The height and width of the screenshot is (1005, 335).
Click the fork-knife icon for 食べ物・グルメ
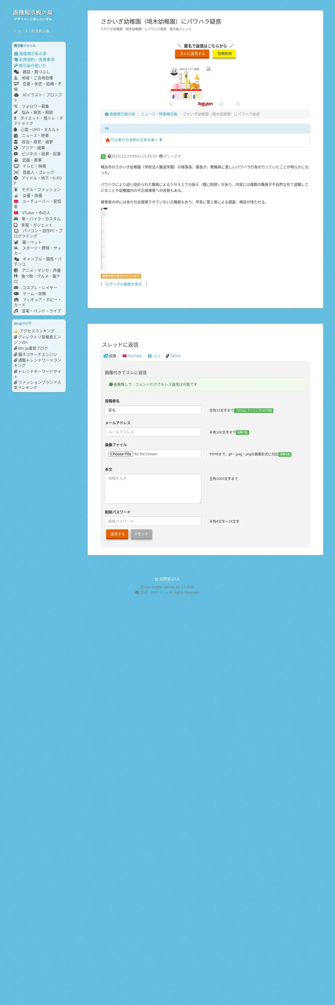click(16, 276)
